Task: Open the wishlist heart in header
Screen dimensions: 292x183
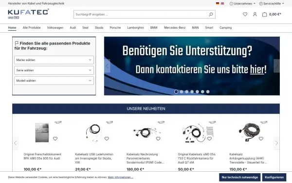Action: pyautogui.click(x=245, y=14)
